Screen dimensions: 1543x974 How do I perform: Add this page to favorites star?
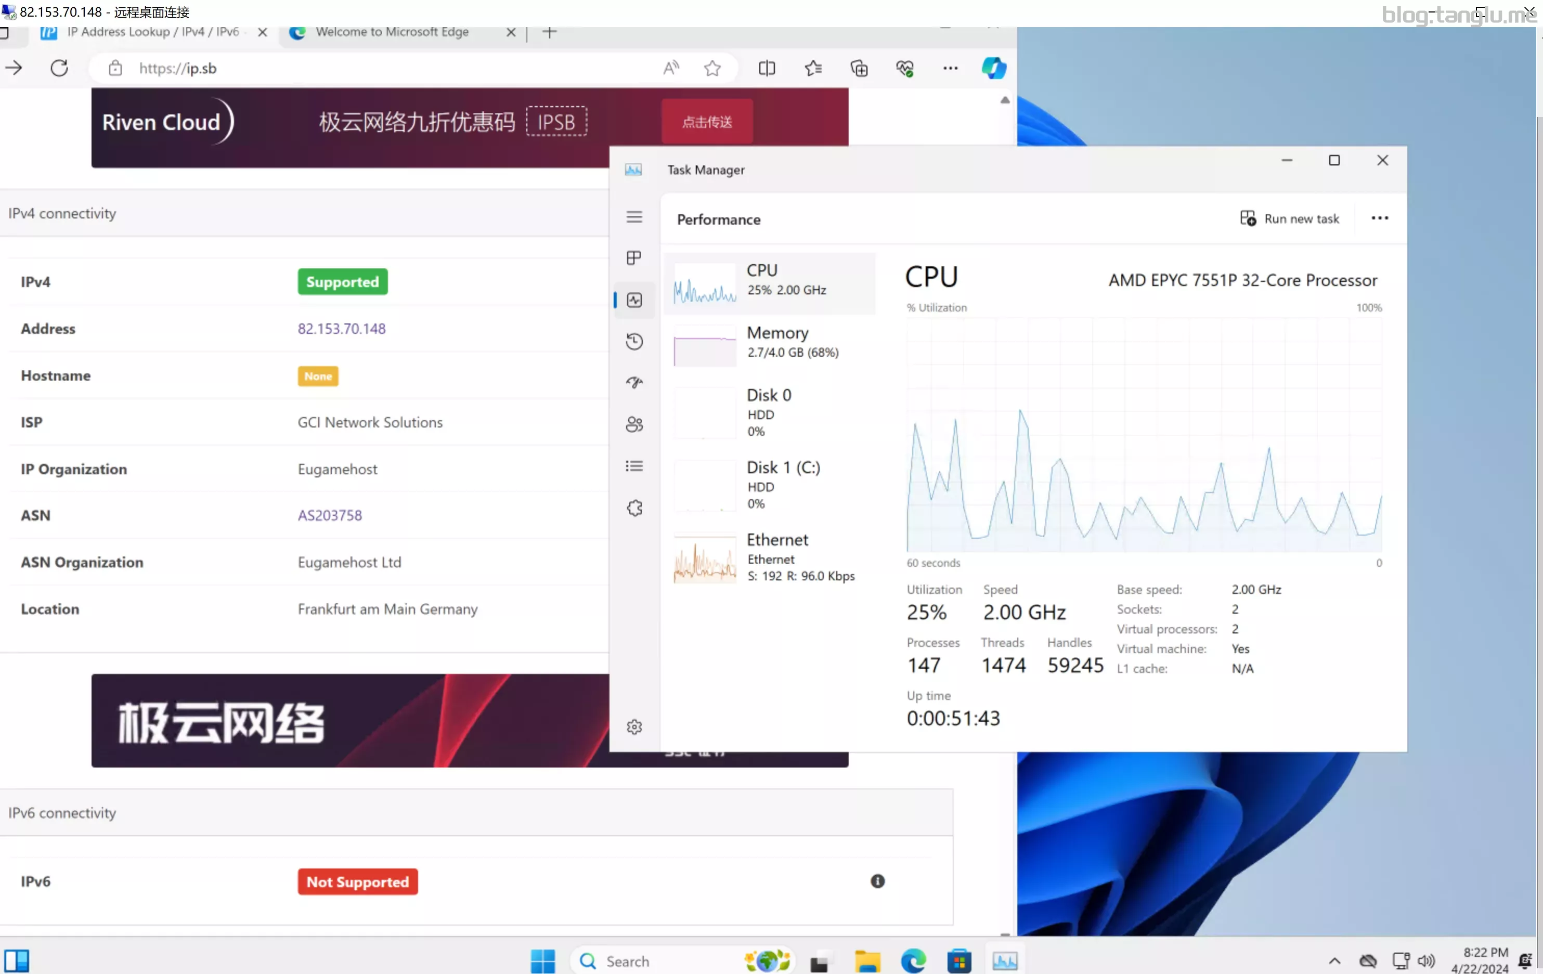tap(712, 68)
